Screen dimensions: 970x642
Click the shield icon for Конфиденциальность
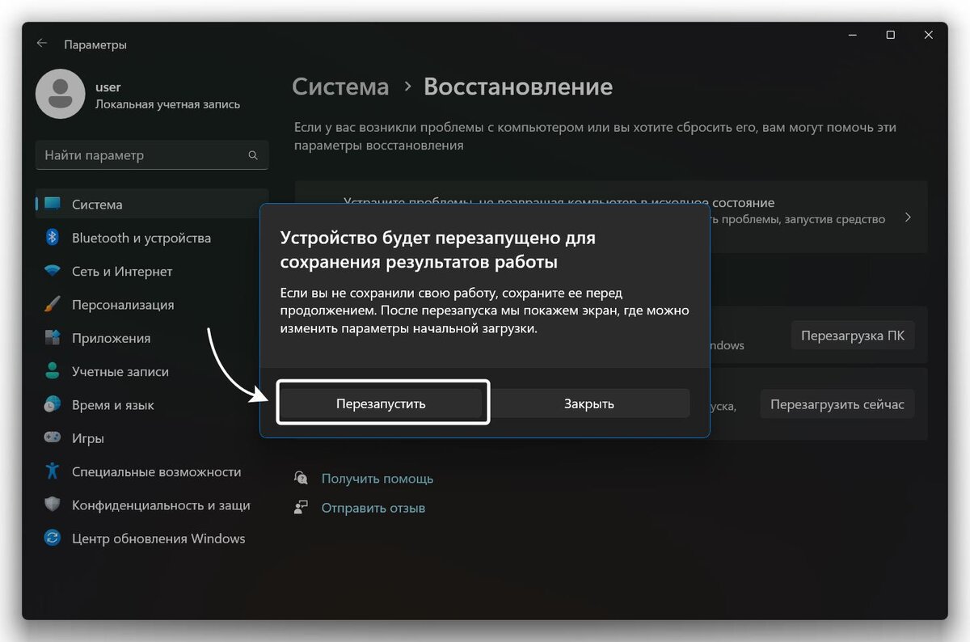click(53, 505)
